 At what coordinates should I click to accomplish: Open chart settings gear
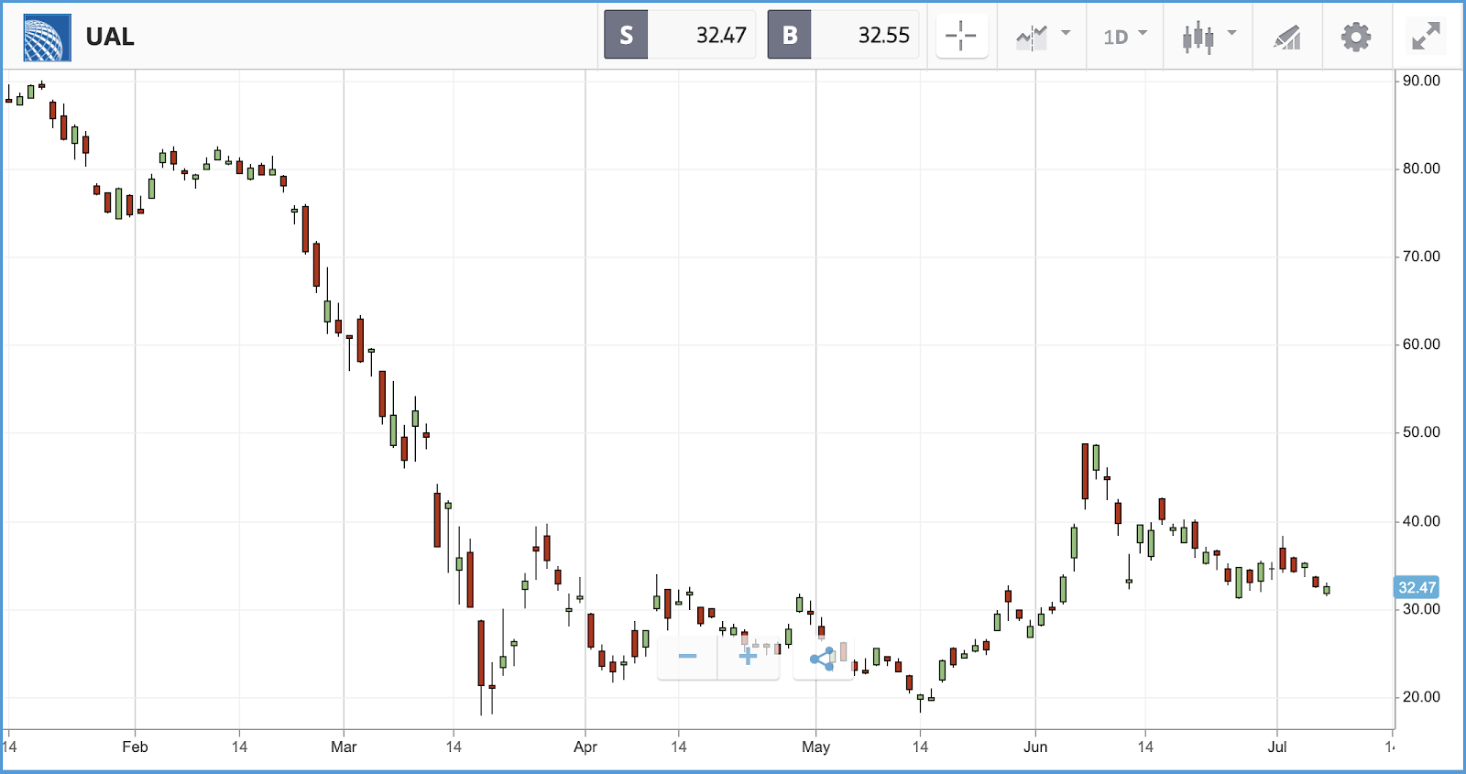click(x=1356, y=37)
